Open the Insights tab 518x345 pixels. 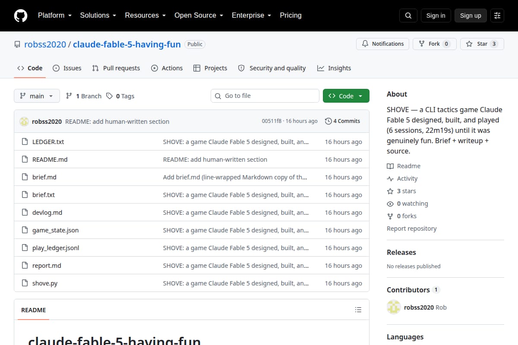click(x=334, y=68)
